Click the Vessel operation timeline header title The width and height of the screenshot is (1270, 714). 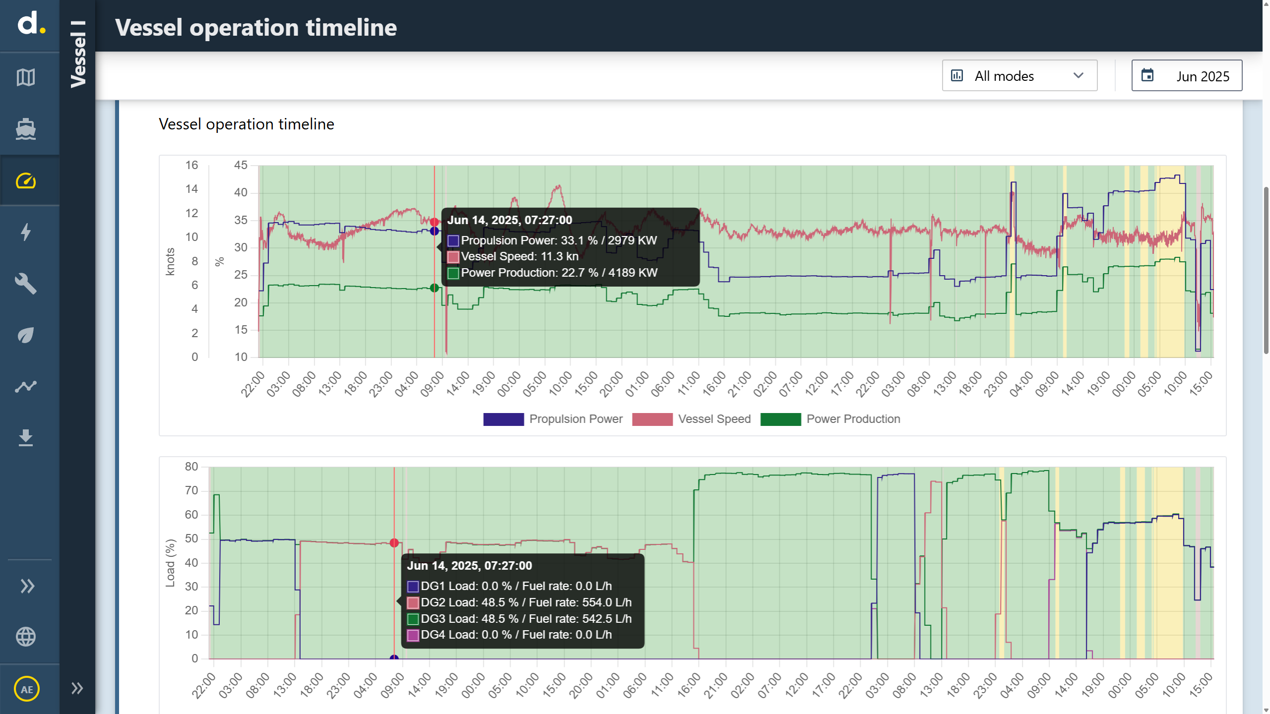coord(256,27)
